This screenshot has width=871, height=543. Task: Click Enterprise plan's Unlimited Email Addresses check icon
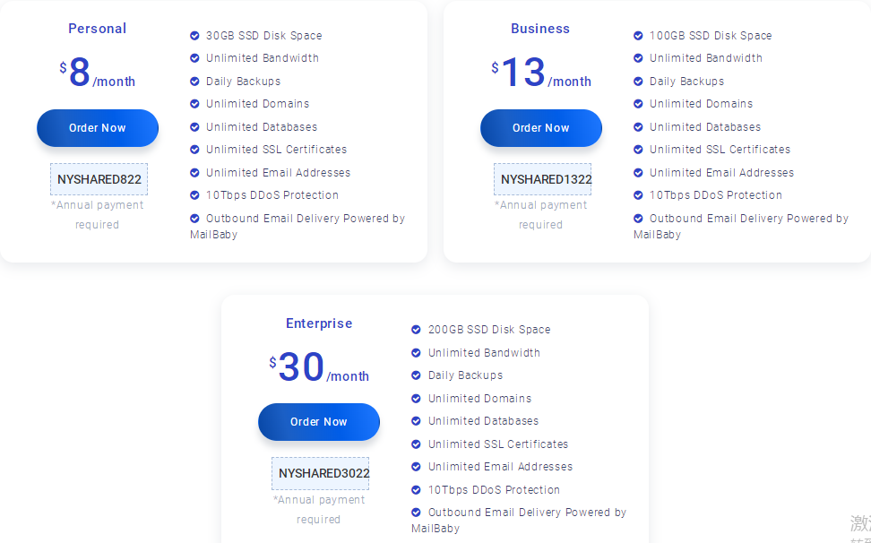(416, 467)
